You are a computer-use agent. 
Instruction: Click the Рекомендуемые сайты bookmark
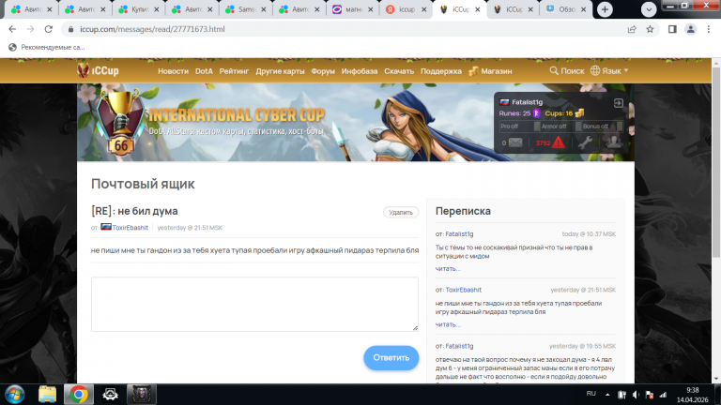click(x=47, y=47)
